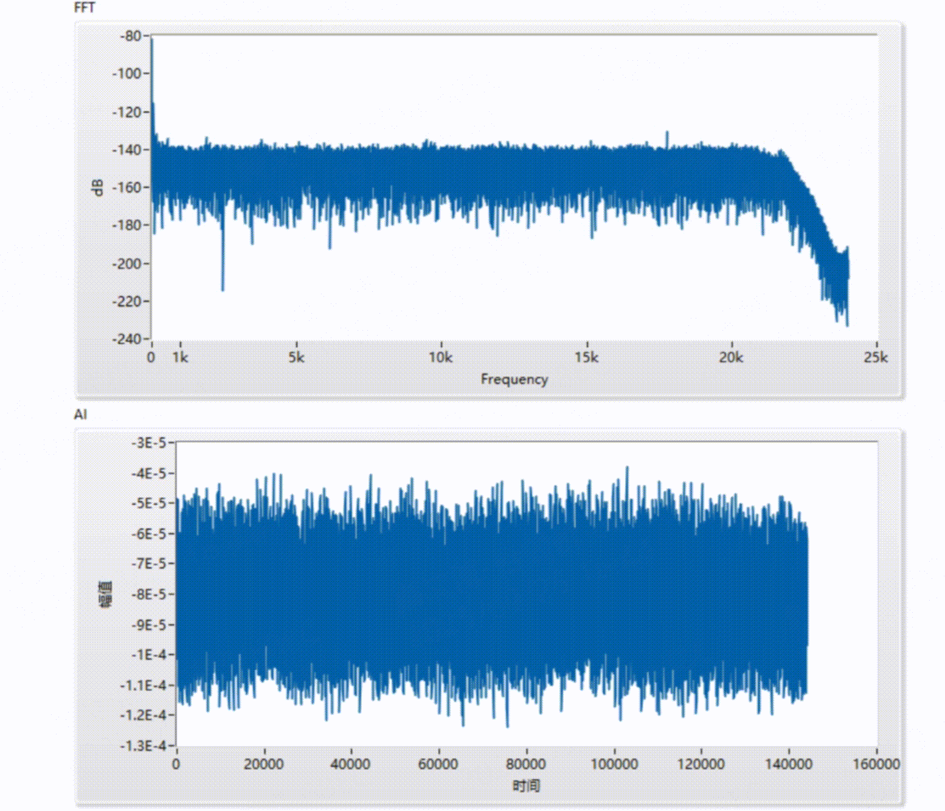Select the -3E-5 amplitude axis top marker
The image size is (945, 811).
[x=149, y=443]
